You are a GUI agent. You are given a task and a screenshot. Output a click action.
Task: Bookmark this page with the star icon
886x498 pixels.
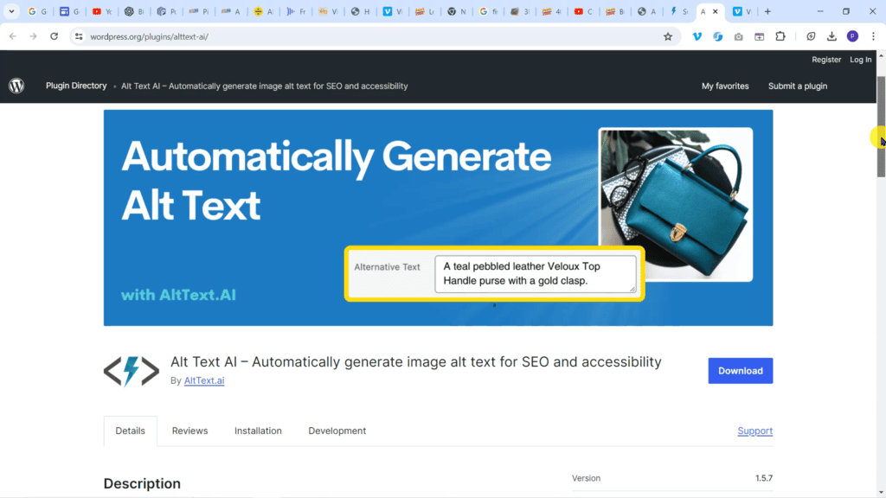click(x=668, y=36)
